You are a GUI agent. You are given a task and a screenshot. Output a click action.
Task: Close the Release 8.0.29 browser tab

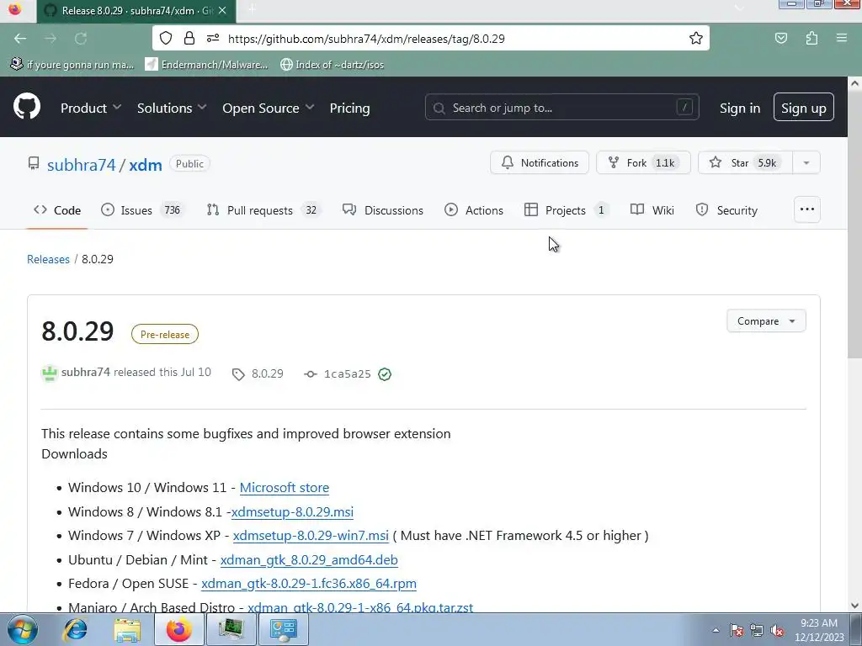pos(222,10)
